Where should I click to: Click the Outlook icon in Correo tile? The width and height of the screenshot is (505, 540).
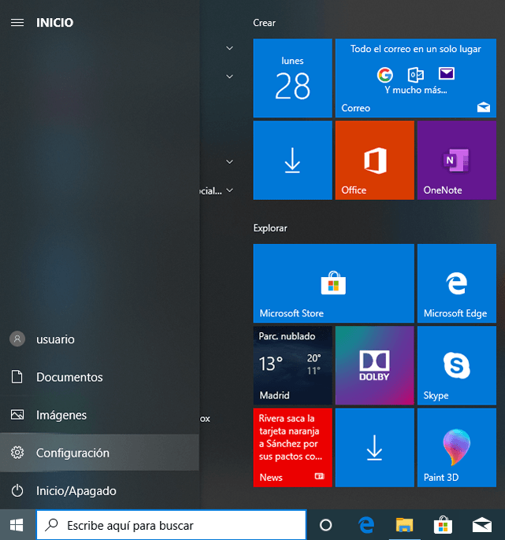pos(416,75)
